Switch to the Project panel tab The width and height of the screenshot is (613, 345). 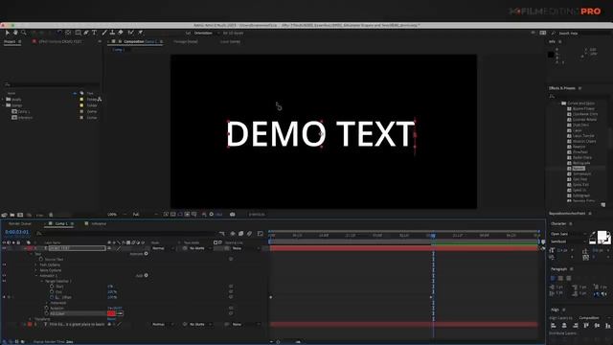coord(10,41)
